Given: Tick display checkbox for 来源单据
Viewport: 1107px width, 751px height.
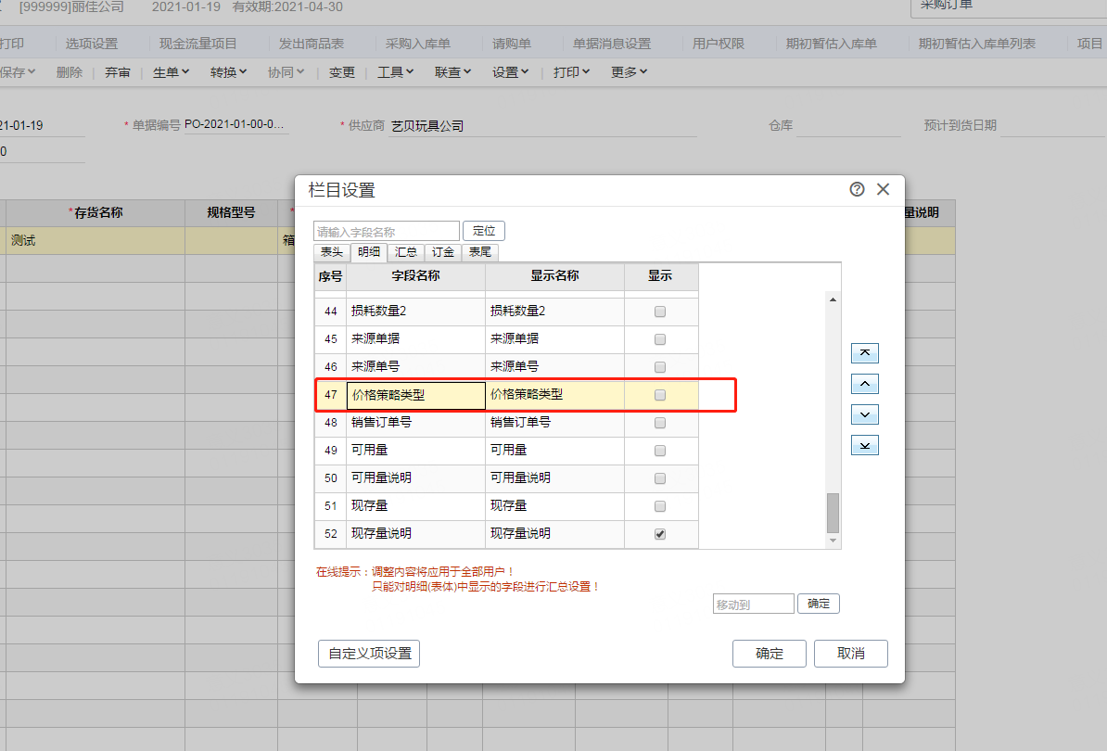Looking at the screenshot, I should point(660,339).
